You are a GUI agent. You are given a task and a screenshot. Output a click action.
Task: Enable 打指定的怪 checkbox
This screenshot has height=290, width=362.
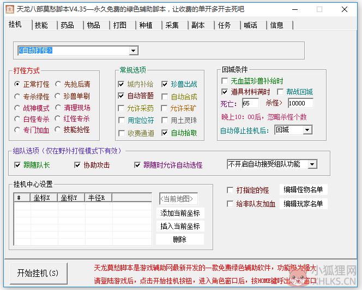(230, 190)
